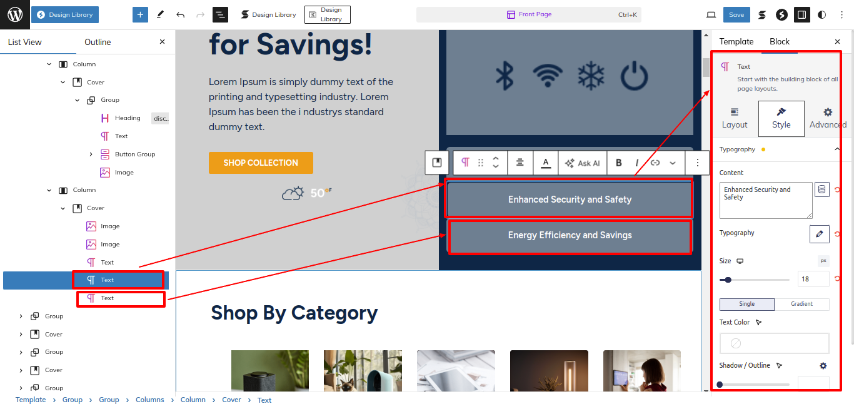Toggle the document overview list icon
Image resolution: width=854 pixels, height=409 pixels.
pyautogui.click(x=220, y=14)
